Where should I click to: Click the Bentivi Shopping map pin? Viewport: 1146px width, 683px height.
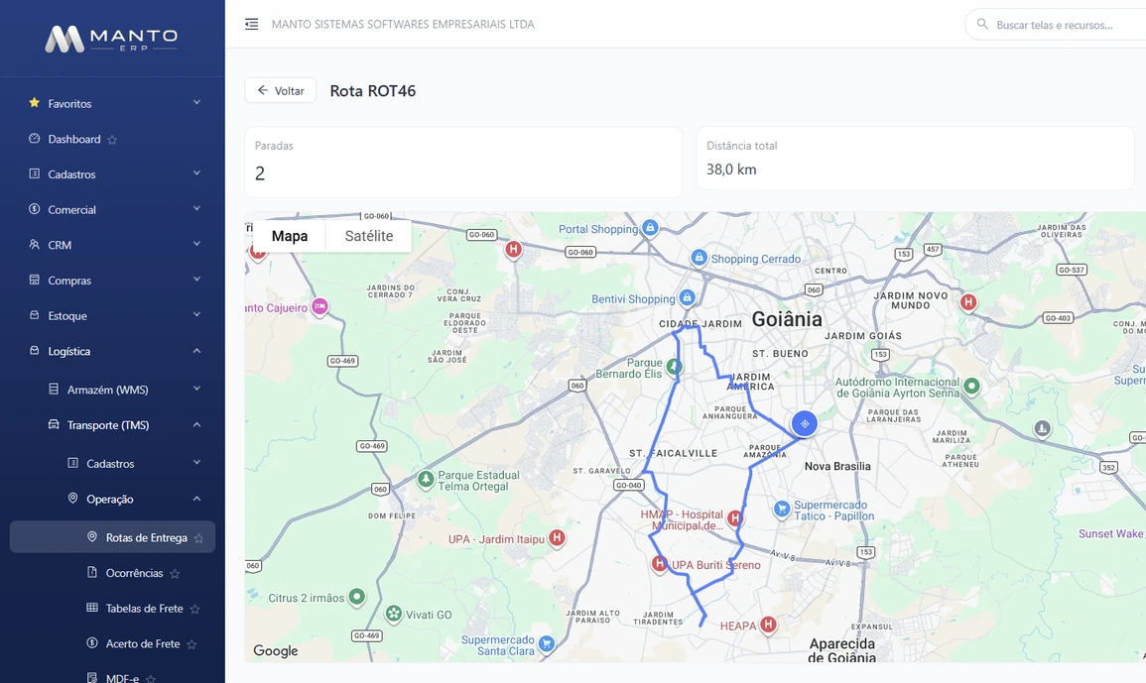[687, 298]
